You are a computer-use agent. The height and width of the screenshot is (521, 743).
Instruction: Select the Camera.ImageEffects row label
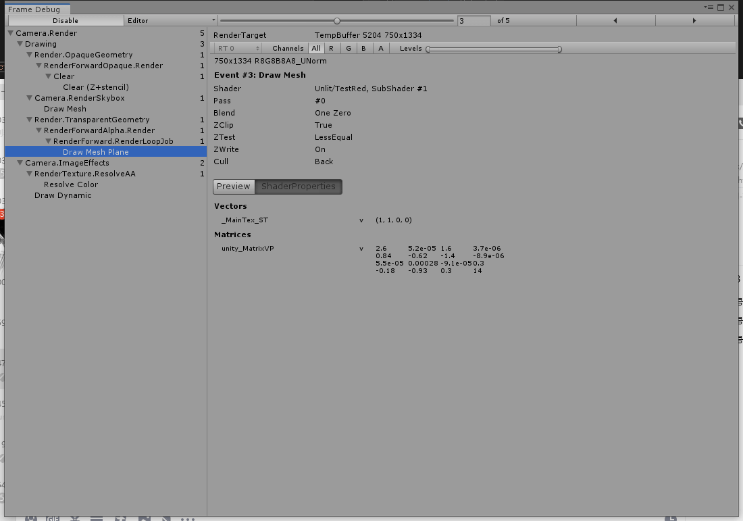(x=67, y=163)
